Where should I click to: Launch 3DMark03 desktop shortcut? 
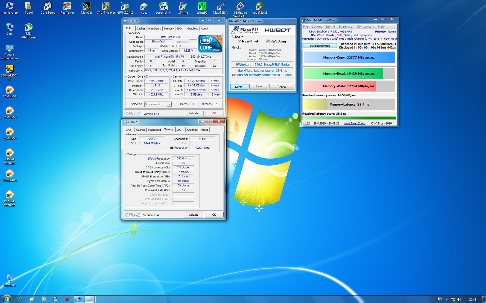(9, 92)
